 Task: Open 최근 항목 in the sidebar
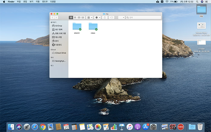click(x=57, y=30)
